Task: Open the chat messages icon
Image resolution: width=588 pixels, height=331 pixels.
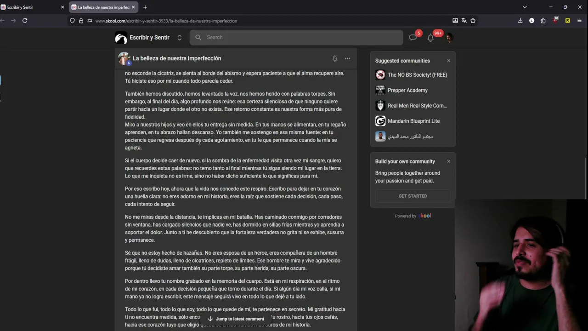Action: pos(413,38)
